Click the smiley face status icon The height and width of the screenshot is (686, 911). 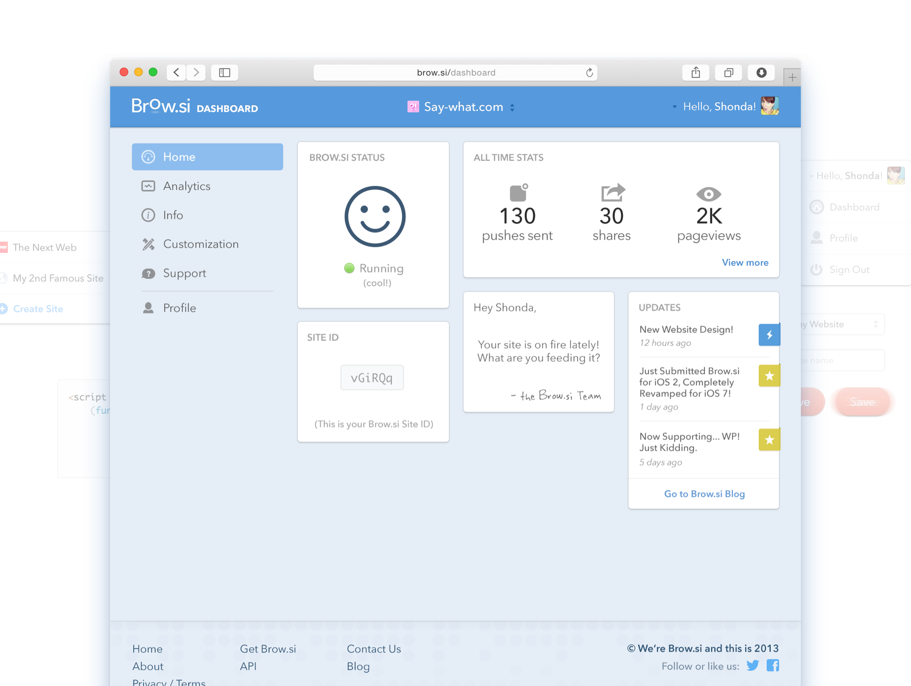coord(375,217)
